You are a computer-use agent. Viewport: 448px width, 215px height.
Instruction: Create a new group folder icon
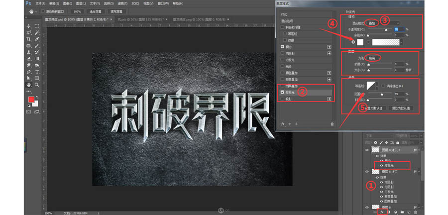point(402,212)
